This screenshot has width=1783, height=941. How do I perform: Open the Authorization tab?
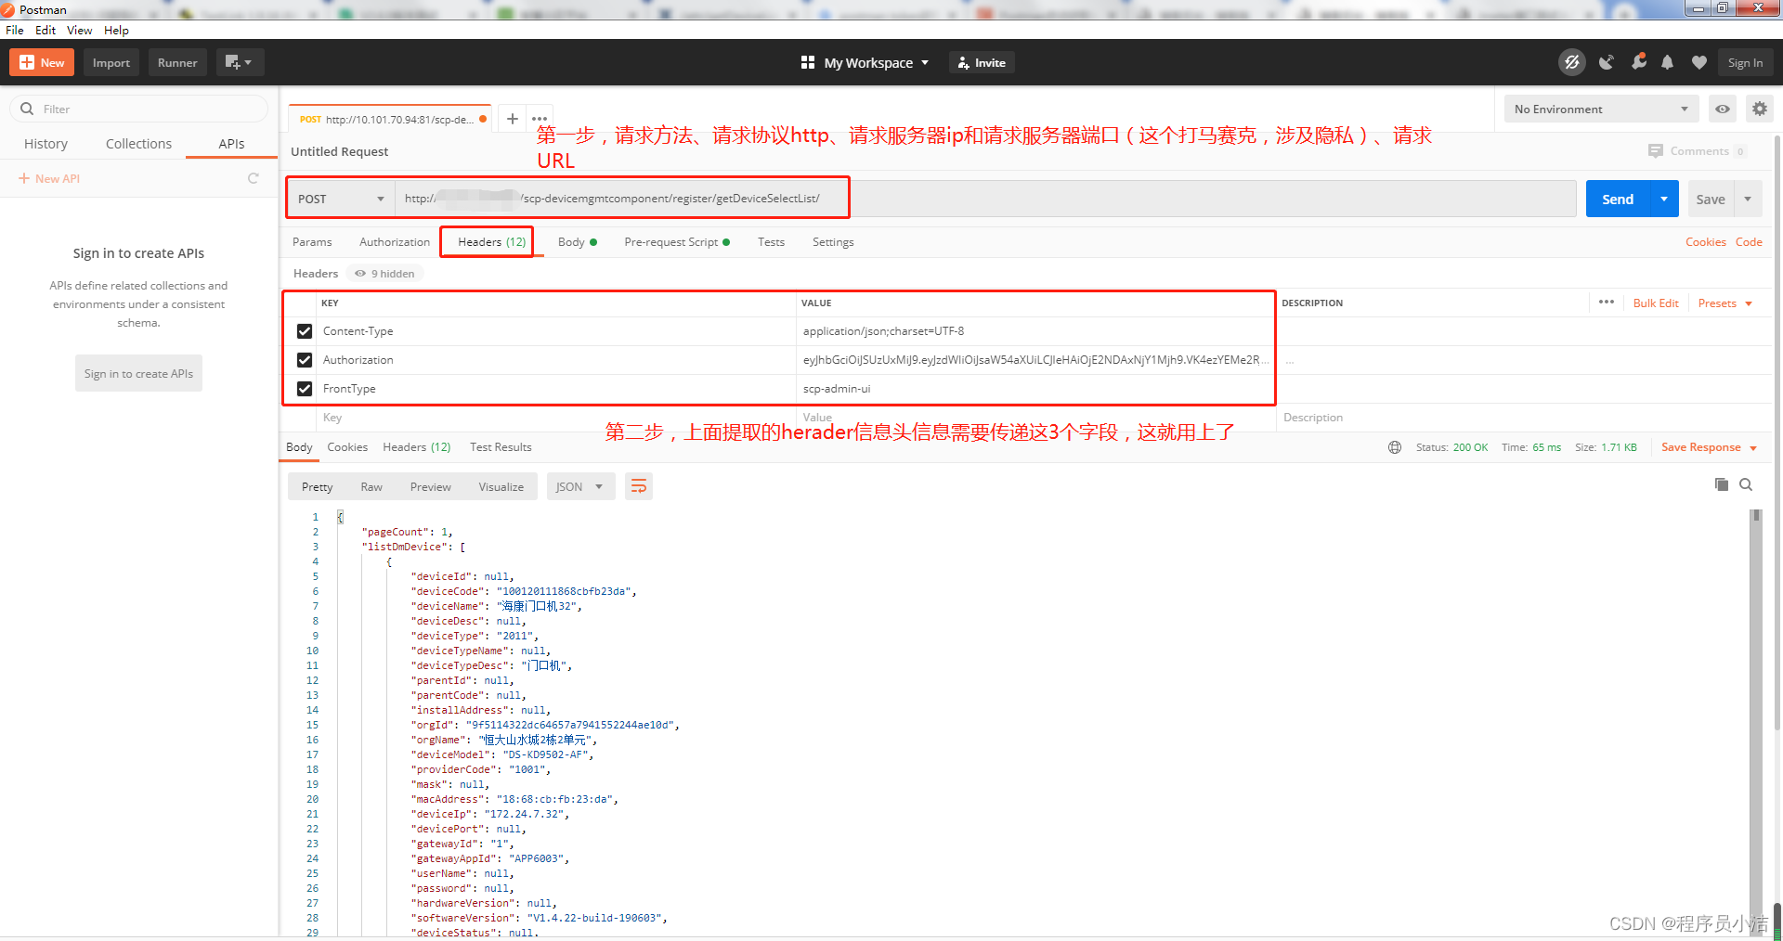(x=395, y=242)
